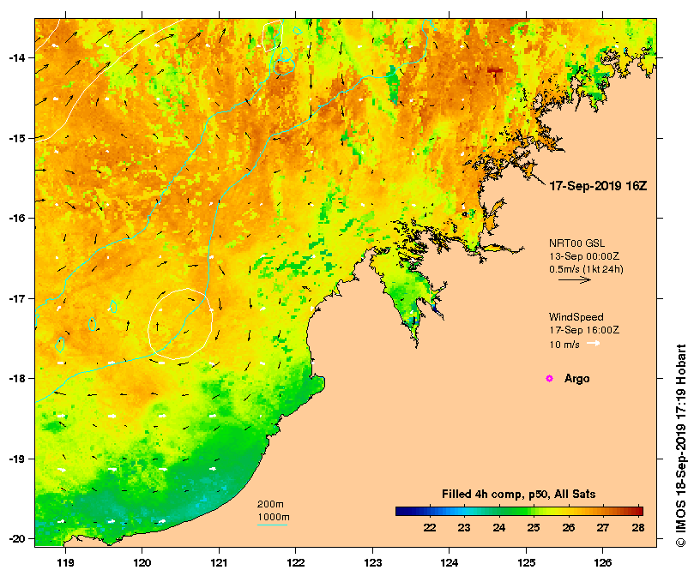Click the latitude label '-16'
Image resolution: width=694 pixels, height=576 pixels.
tap(16, 218)
